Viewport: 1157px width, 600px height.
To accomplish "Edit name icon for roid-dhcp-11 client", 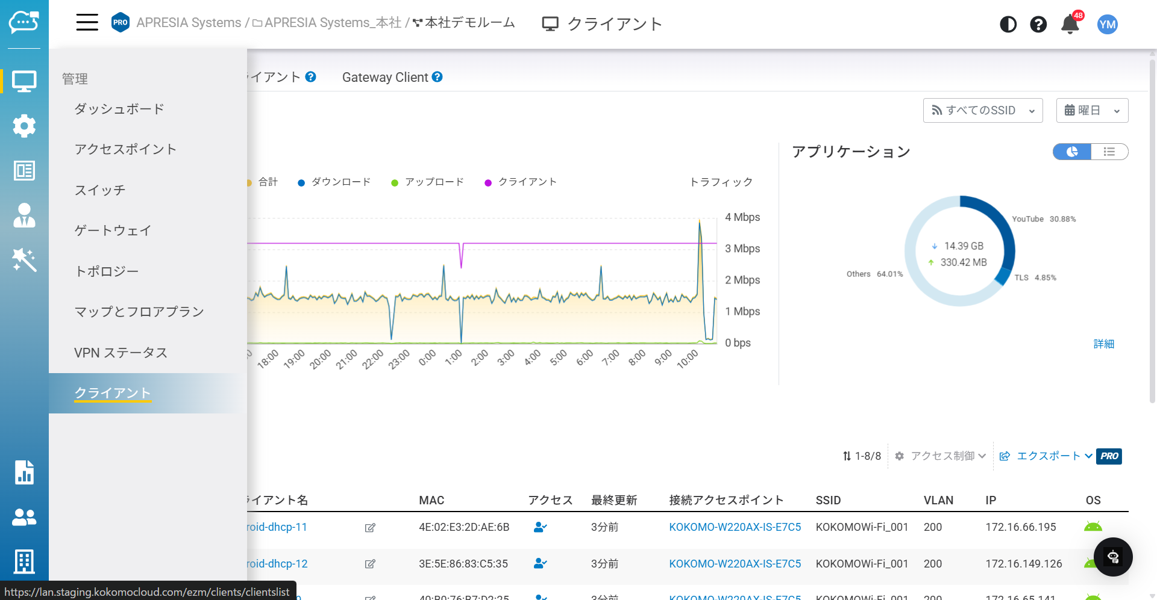I will point(370,528).
